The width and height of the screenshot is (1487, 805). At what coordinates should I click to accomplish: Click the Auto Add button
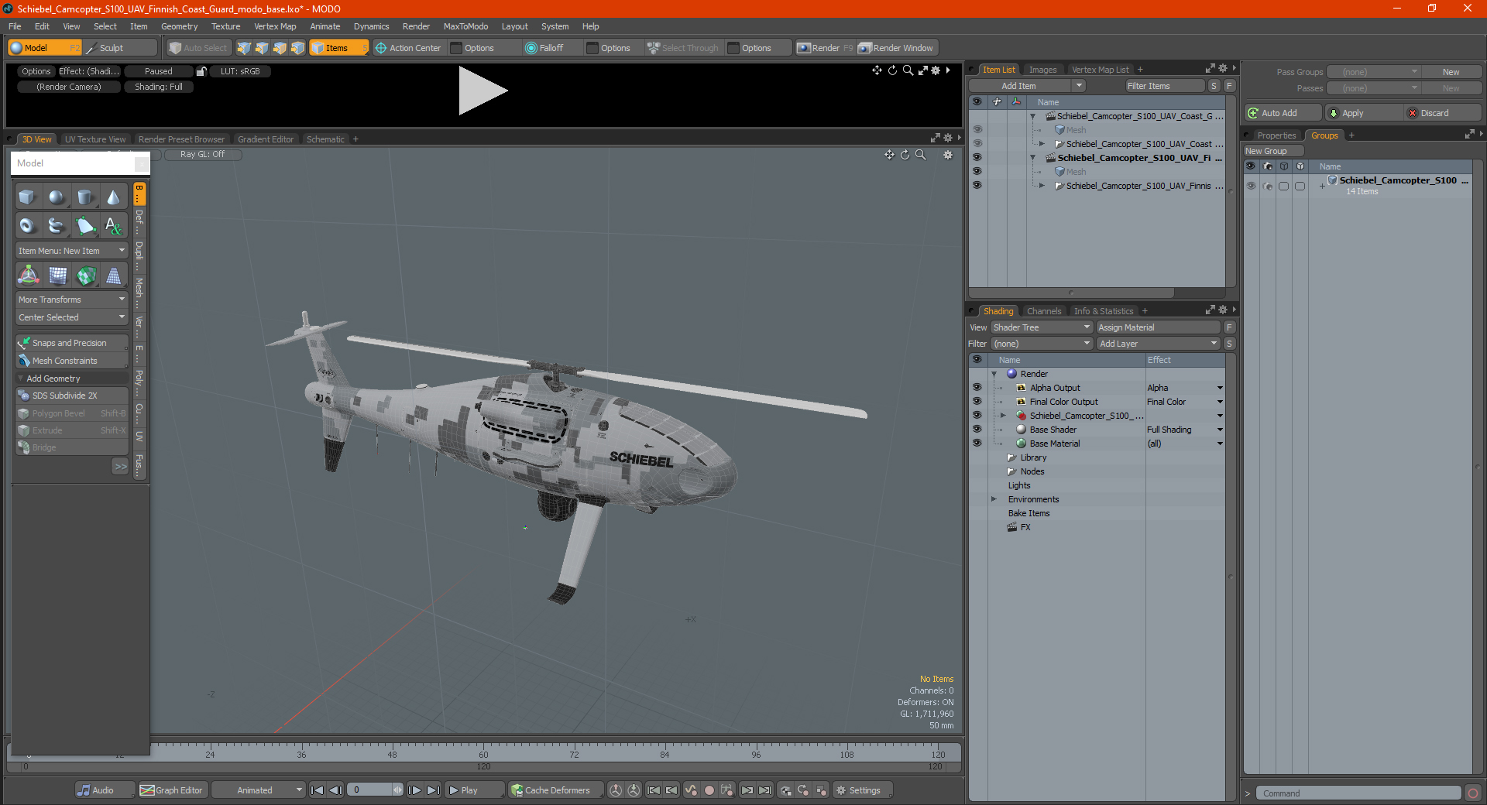(x=1283, y=113)
